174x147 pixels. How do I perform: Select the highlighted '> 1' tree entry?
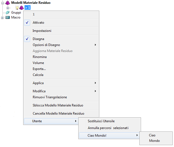pyautogui.click(x=27, y=8)
